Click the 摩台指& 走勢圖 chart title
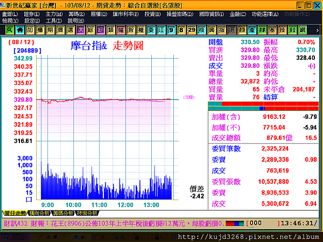Screen dimensions: 323x242 click(x=107, y=46)
